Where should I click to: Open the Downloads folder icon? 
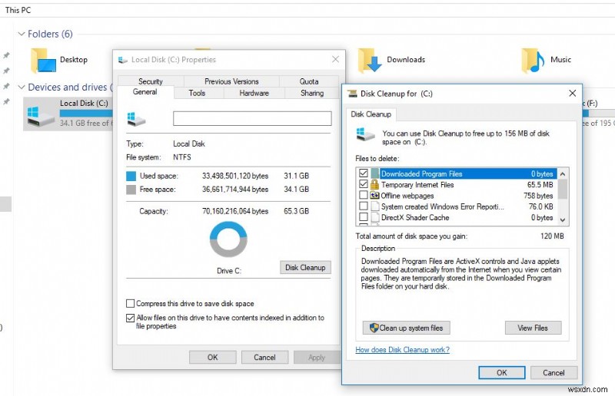coord(370,61)
